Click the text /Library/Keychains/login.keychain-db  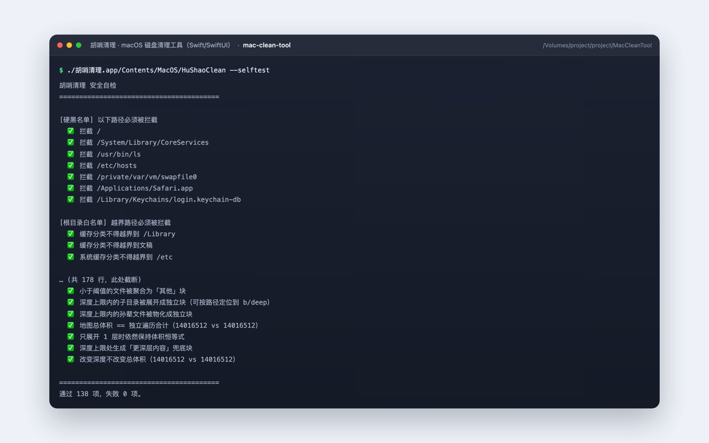[x=169, y=200]
